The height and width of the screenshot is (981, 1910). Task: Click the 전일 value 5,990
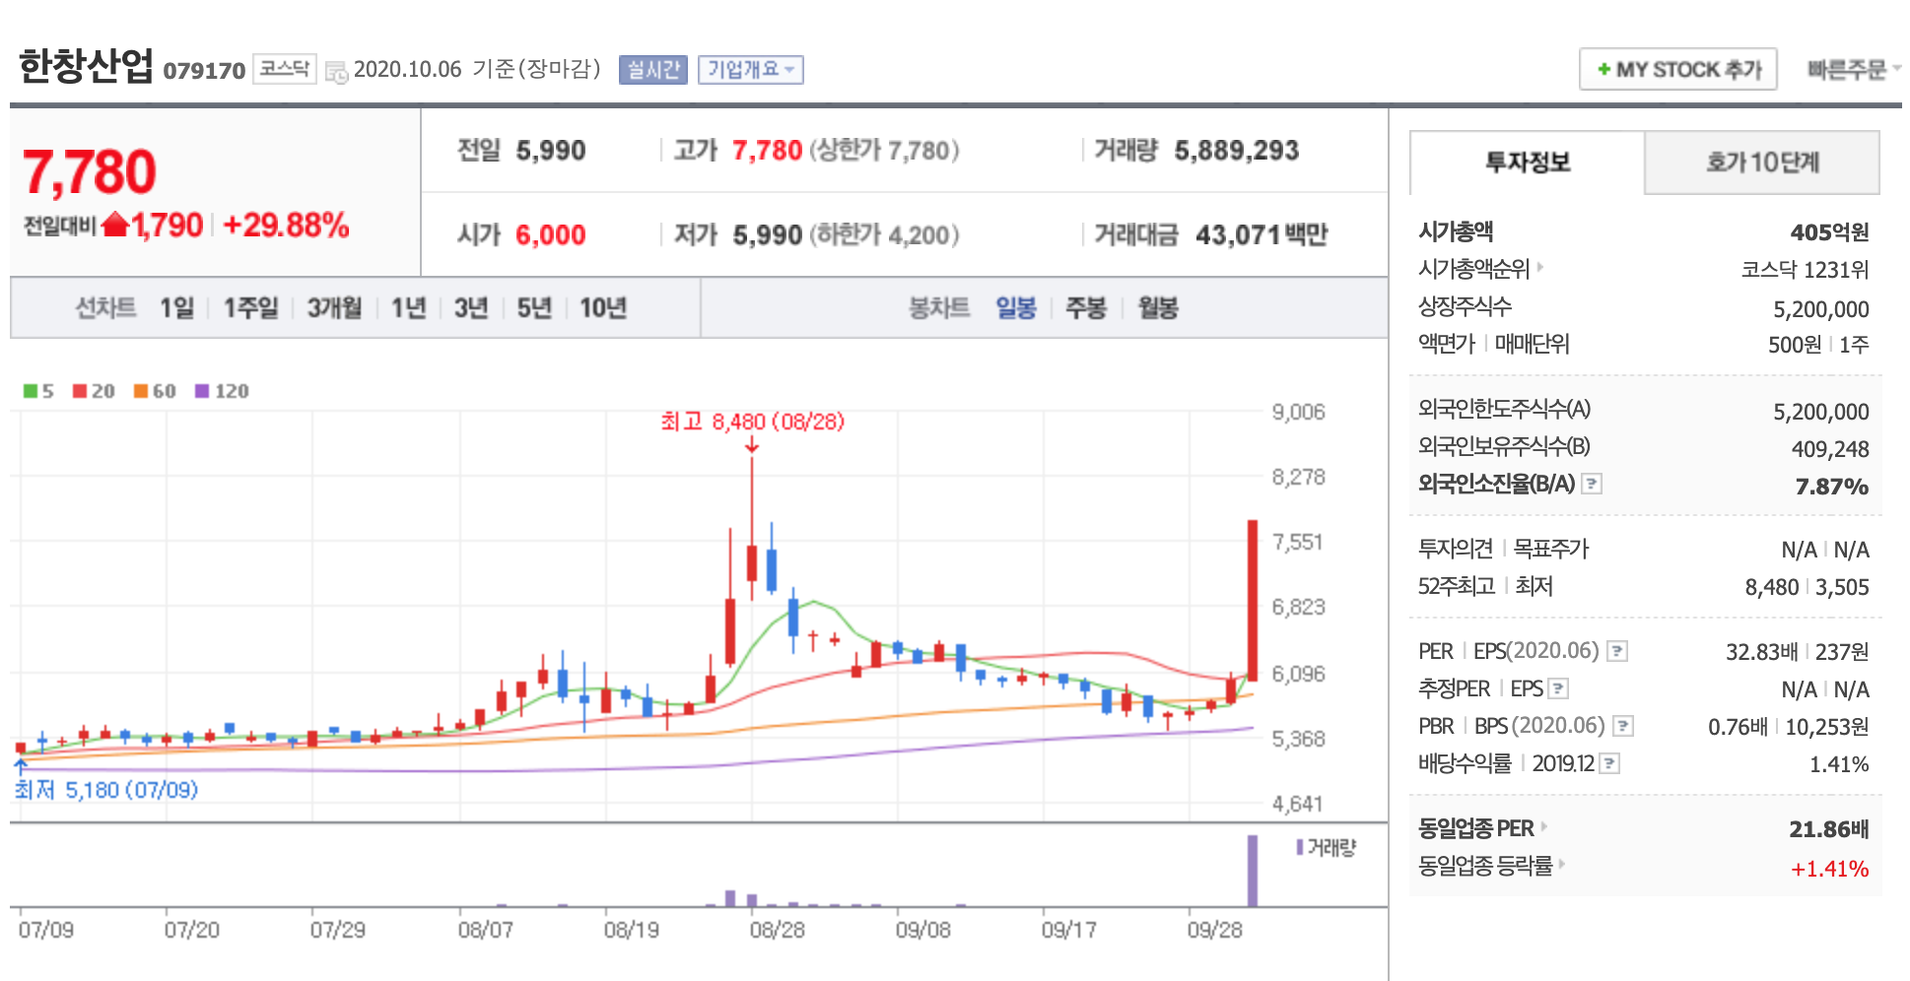(x=550, y=151)
